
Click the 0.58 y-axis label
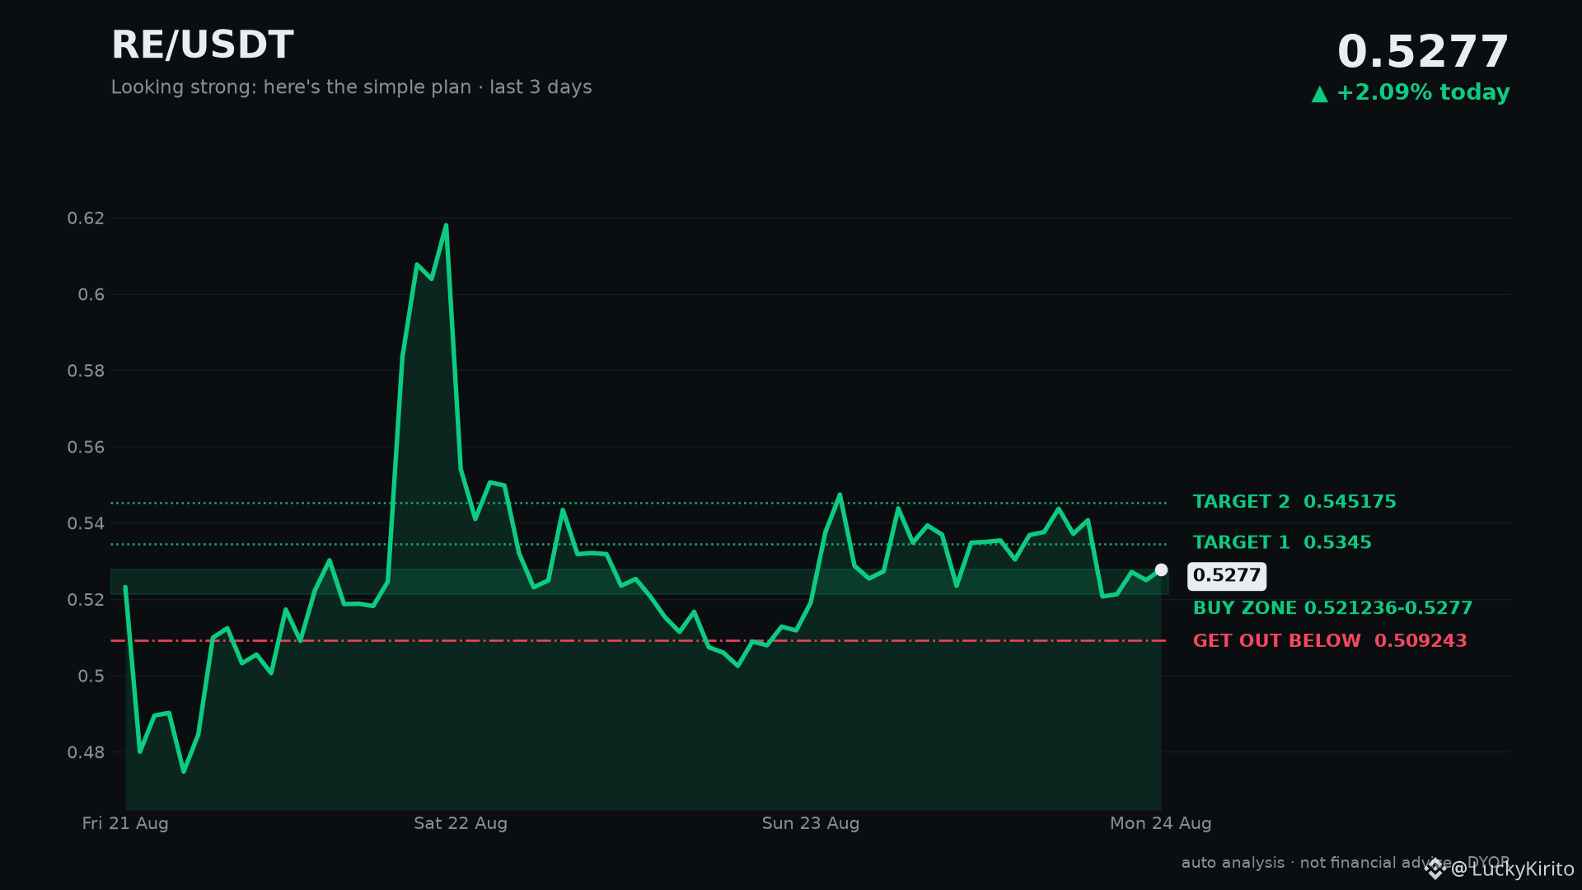(x=86, y=371)
